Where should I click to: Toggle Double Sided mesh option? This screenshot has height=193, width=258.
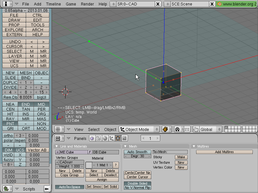point(137,183)
